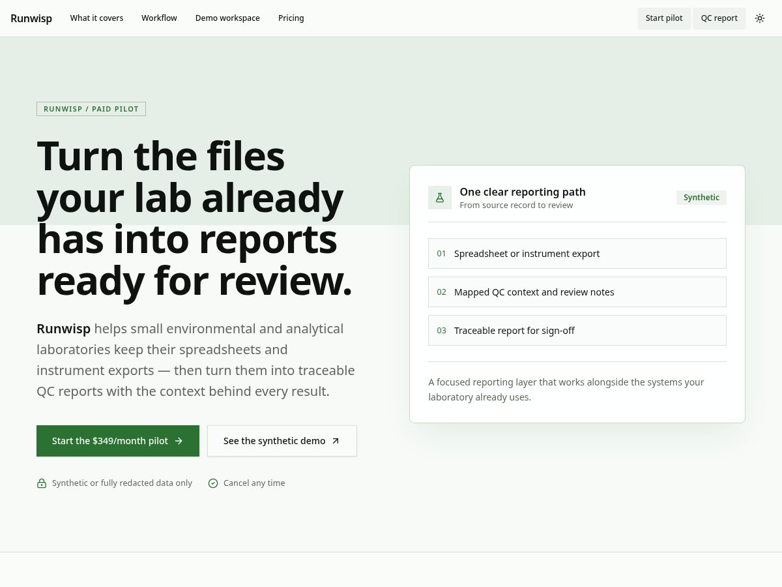This screenshot has width=782, height=587.
Task: Open the Pricing nav link
Action: pyautogui.click(x=291, y=18)
